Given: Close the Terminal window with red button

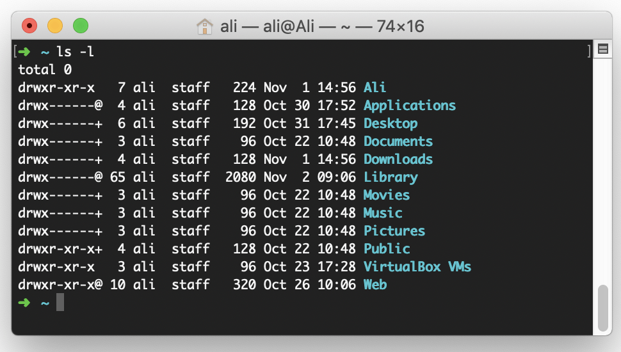Looking at the screenshot, I should (x=29, y=26).
